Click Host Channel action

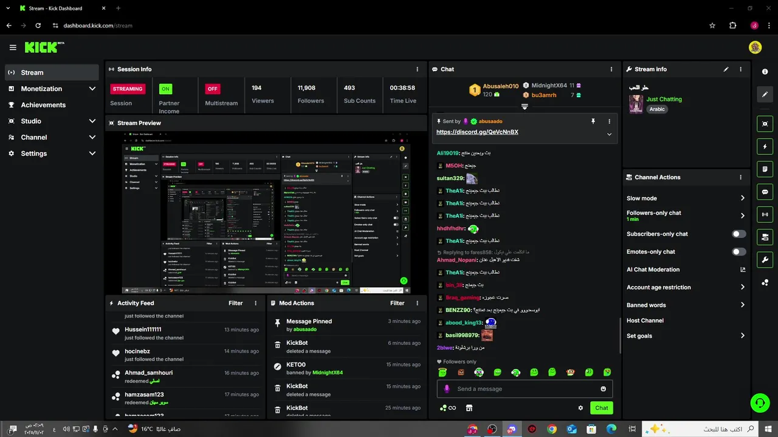coord(645,320)
